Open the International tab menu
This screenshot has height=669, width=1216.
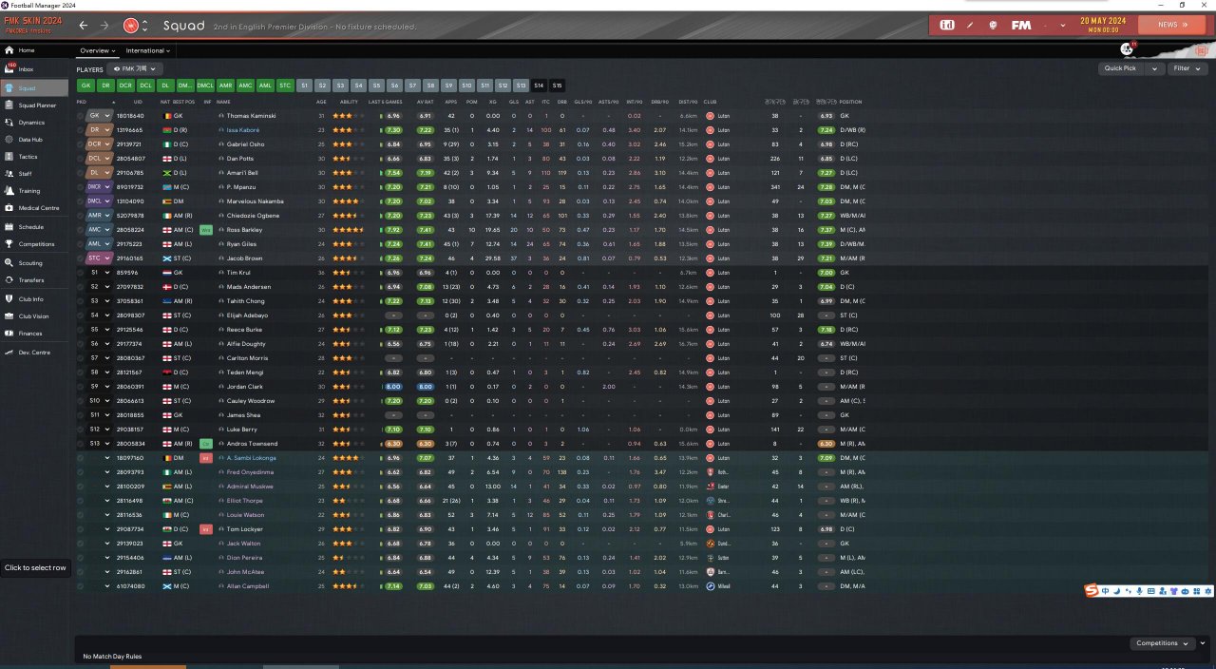click(x=148, y=50)
